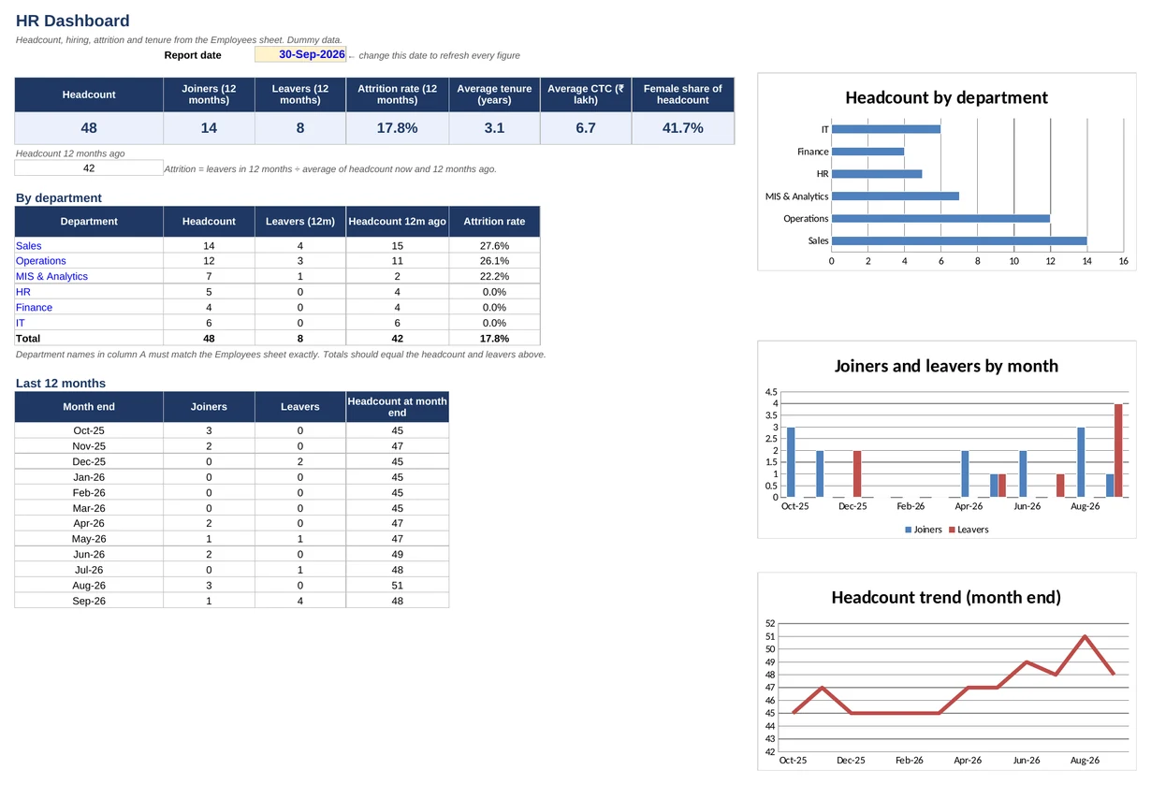Select the Aug-26 month end cell
This screenshot has width=1151, height=785.
click(x=89, y=586)
